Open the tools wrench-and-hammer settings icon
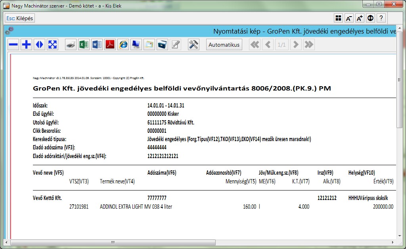 pyautogui.click(x=193, y=45)
